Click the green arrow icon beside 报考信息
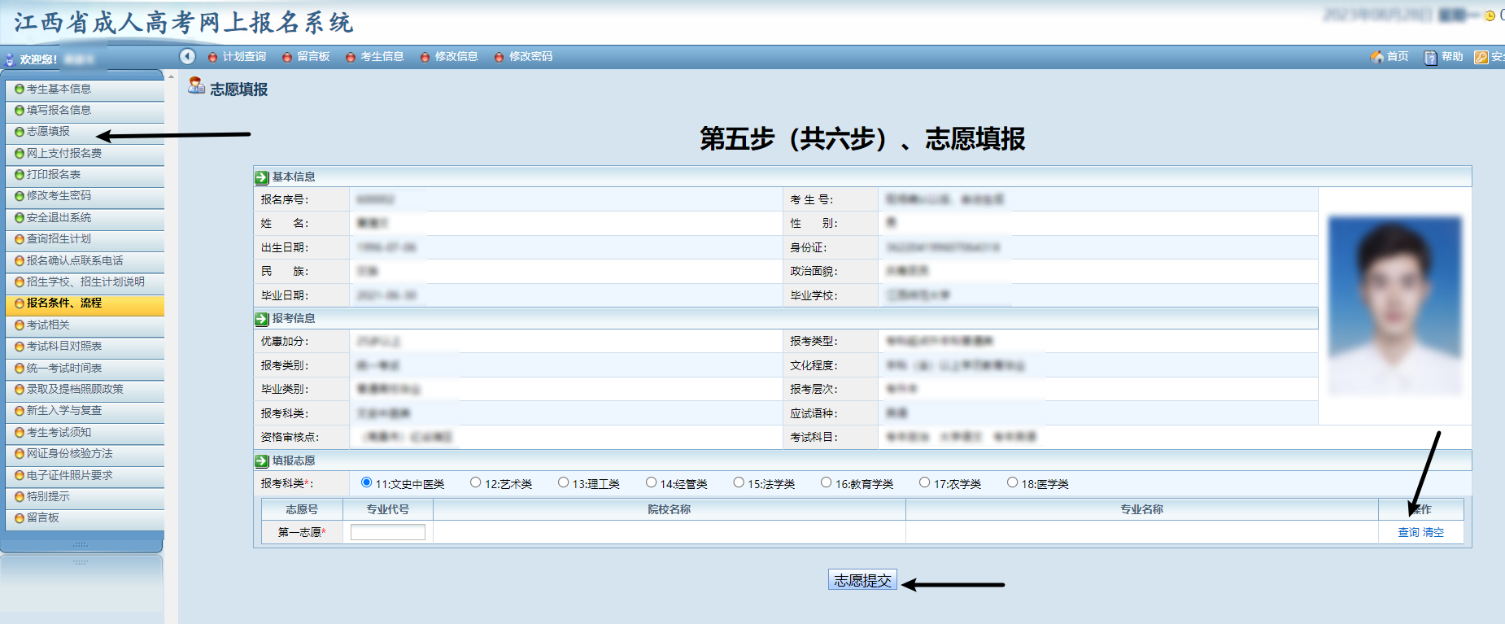 click(262, 319)
